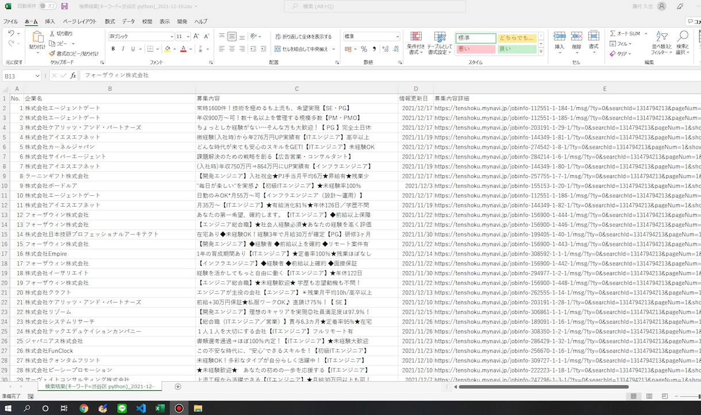Apply the red Bad cell style

pyautogui.click(x=476, y=49)
